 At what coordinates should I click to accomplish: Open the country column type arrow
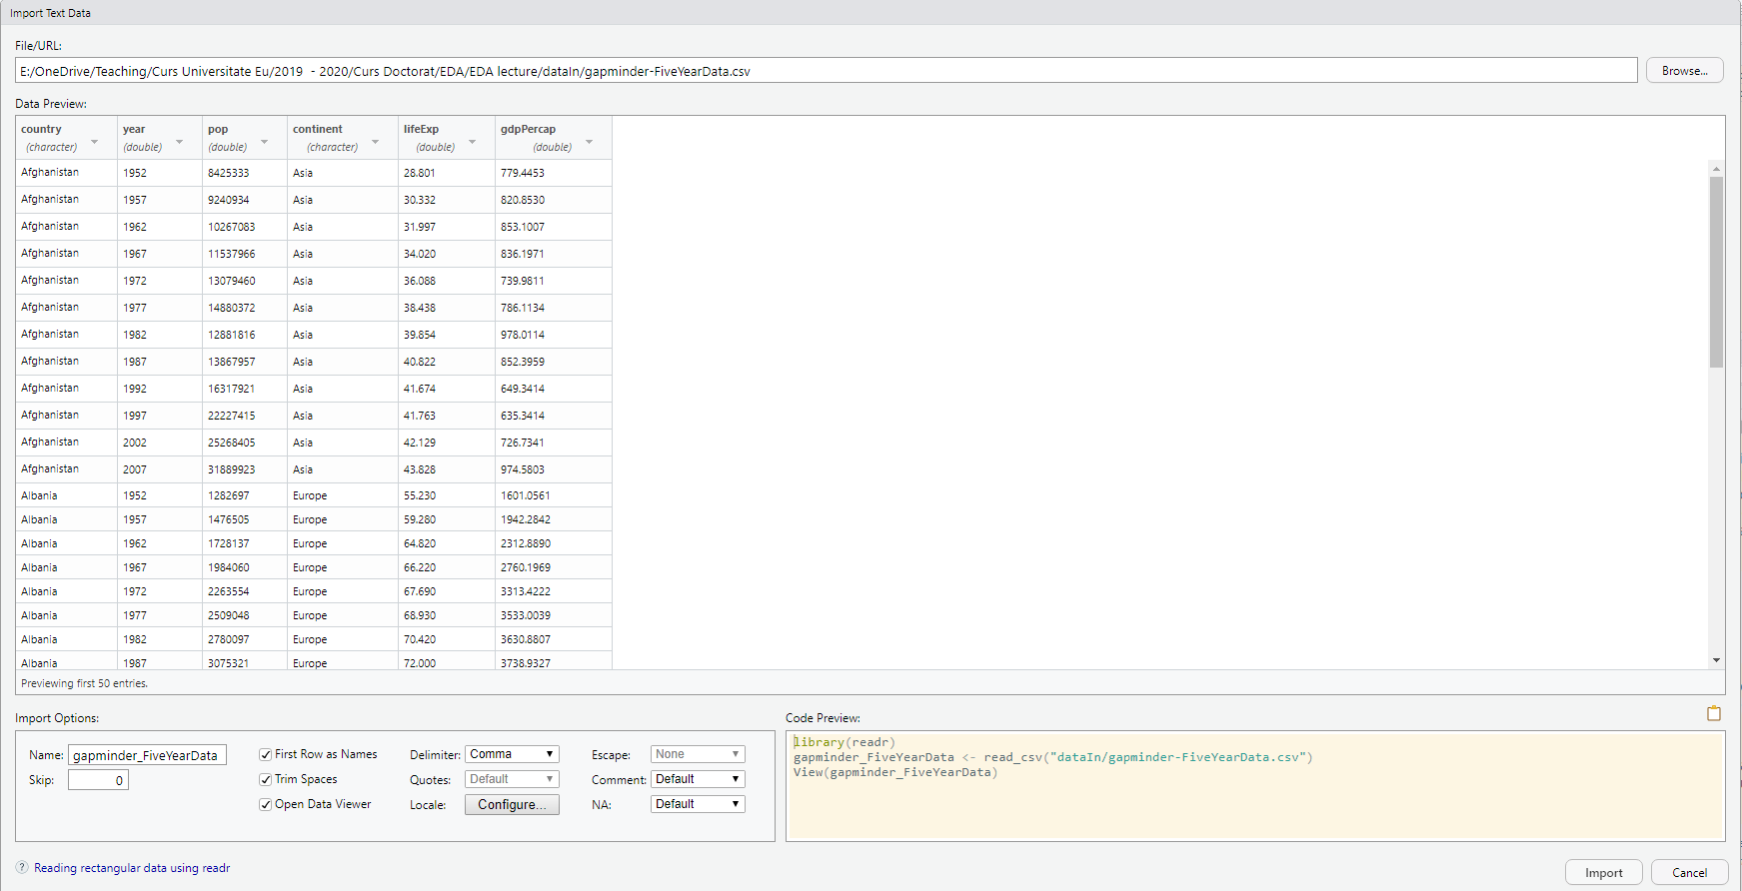point(95,142)
